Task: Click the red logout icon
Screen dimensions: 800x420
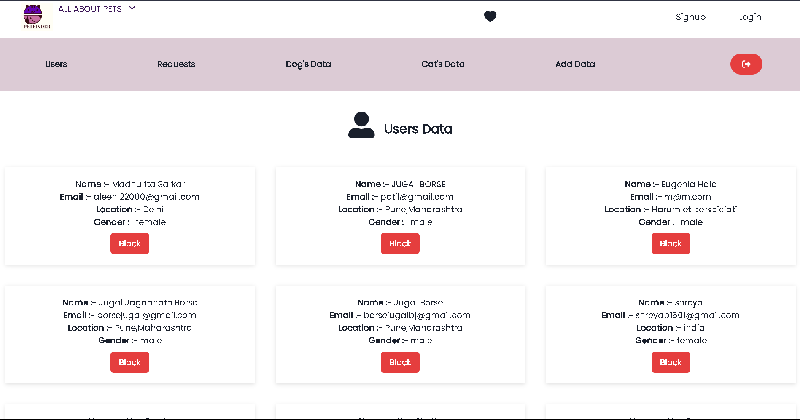Action: pyautogui.click(x=746, y=64)
